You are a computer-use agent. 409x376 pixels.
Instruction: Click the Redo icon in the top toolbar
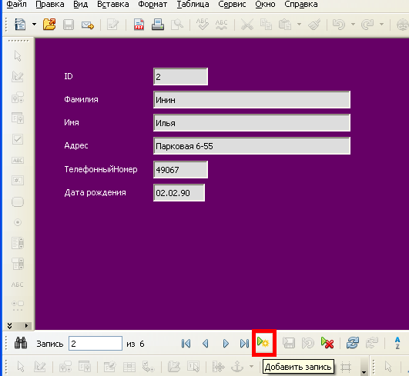click(x=367, y=25)
